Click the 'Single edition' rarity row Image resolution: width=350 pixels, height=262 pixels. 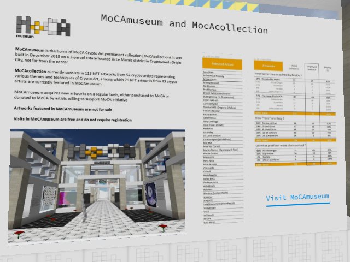point(295,123)
